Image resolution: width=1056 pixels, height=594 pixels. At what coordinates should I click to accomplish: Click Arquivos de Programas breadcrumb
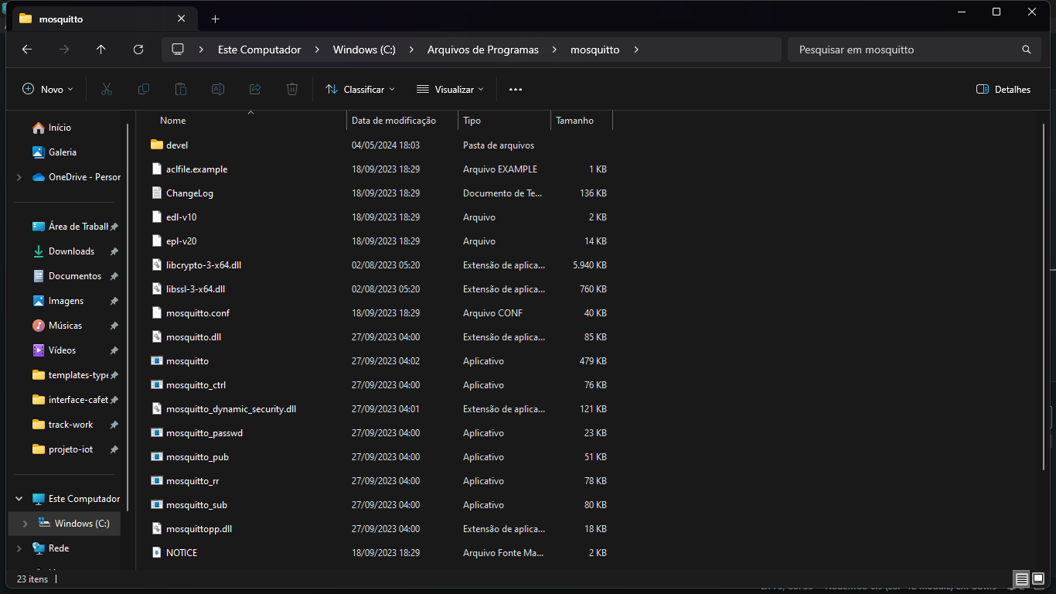pos(483,49)
